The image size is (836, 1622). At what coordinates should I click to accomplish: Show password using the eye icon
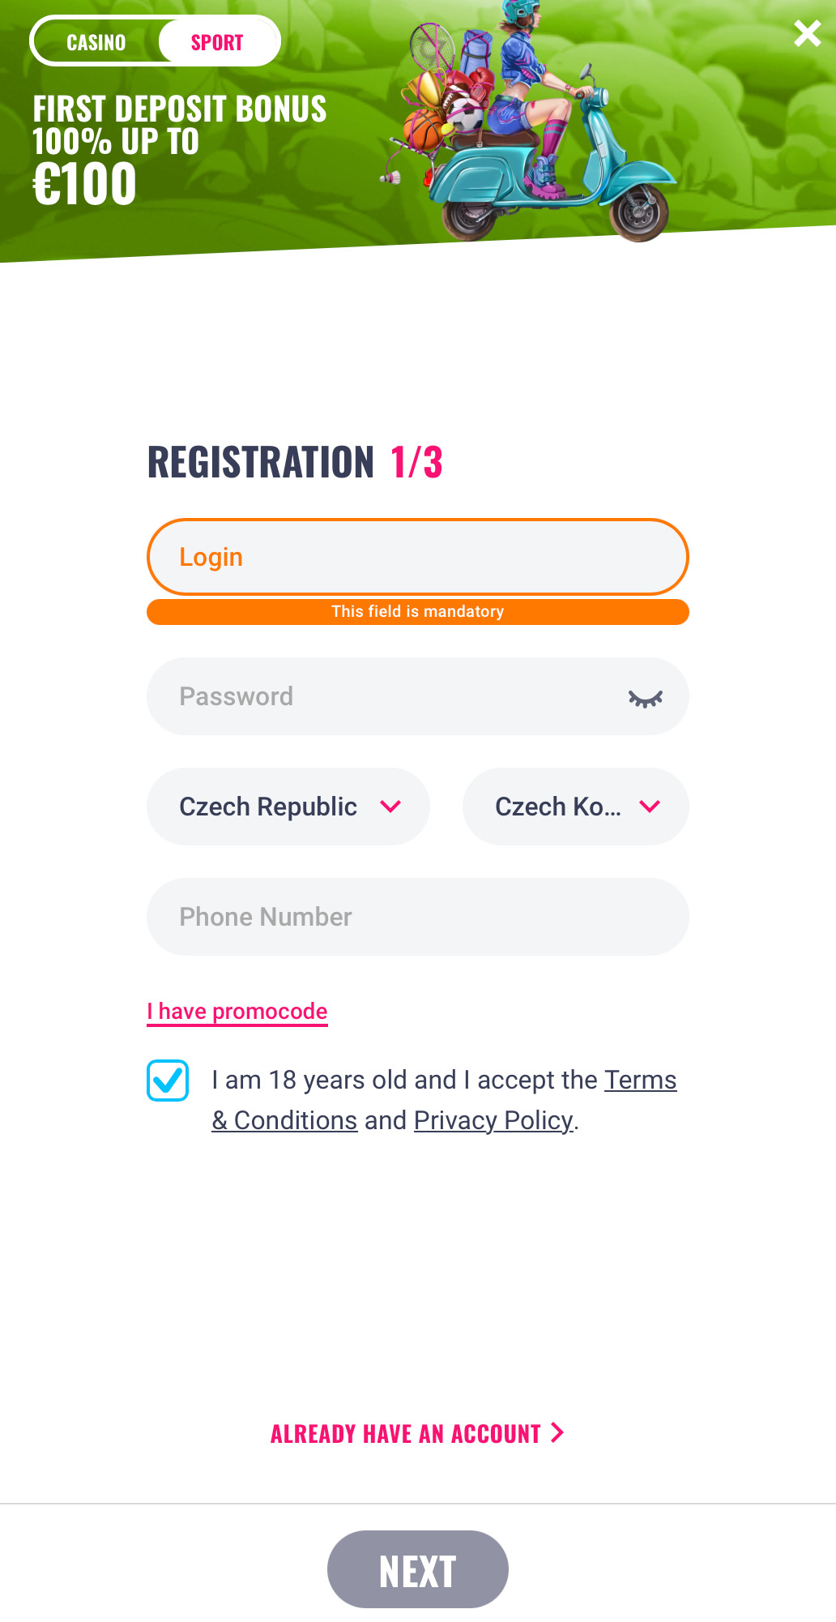point(645,698)
